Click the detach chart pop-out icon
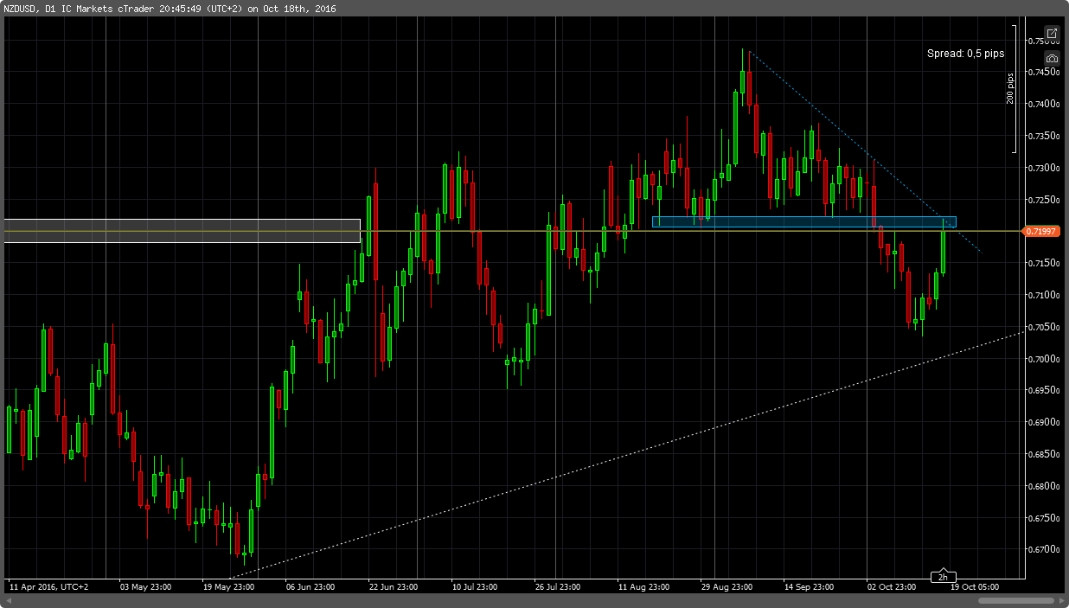The image size is (1069, 608). coord(1052,33)
